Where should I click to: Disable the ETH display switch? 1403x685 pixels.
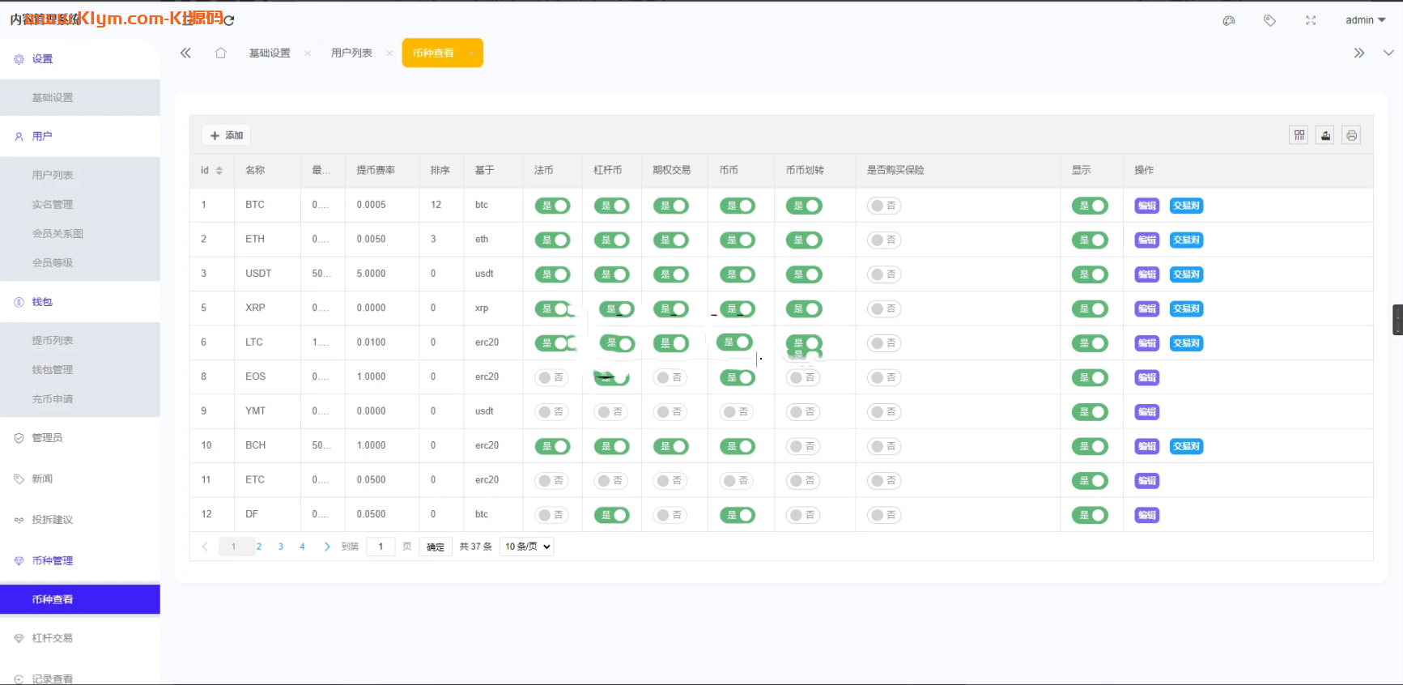(1089, 240)
